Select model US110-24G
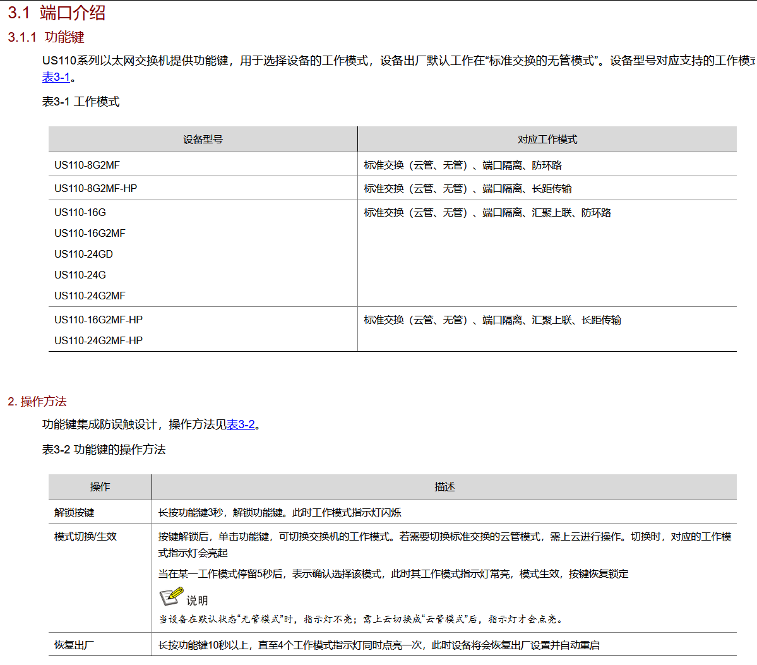 [80, 275]
